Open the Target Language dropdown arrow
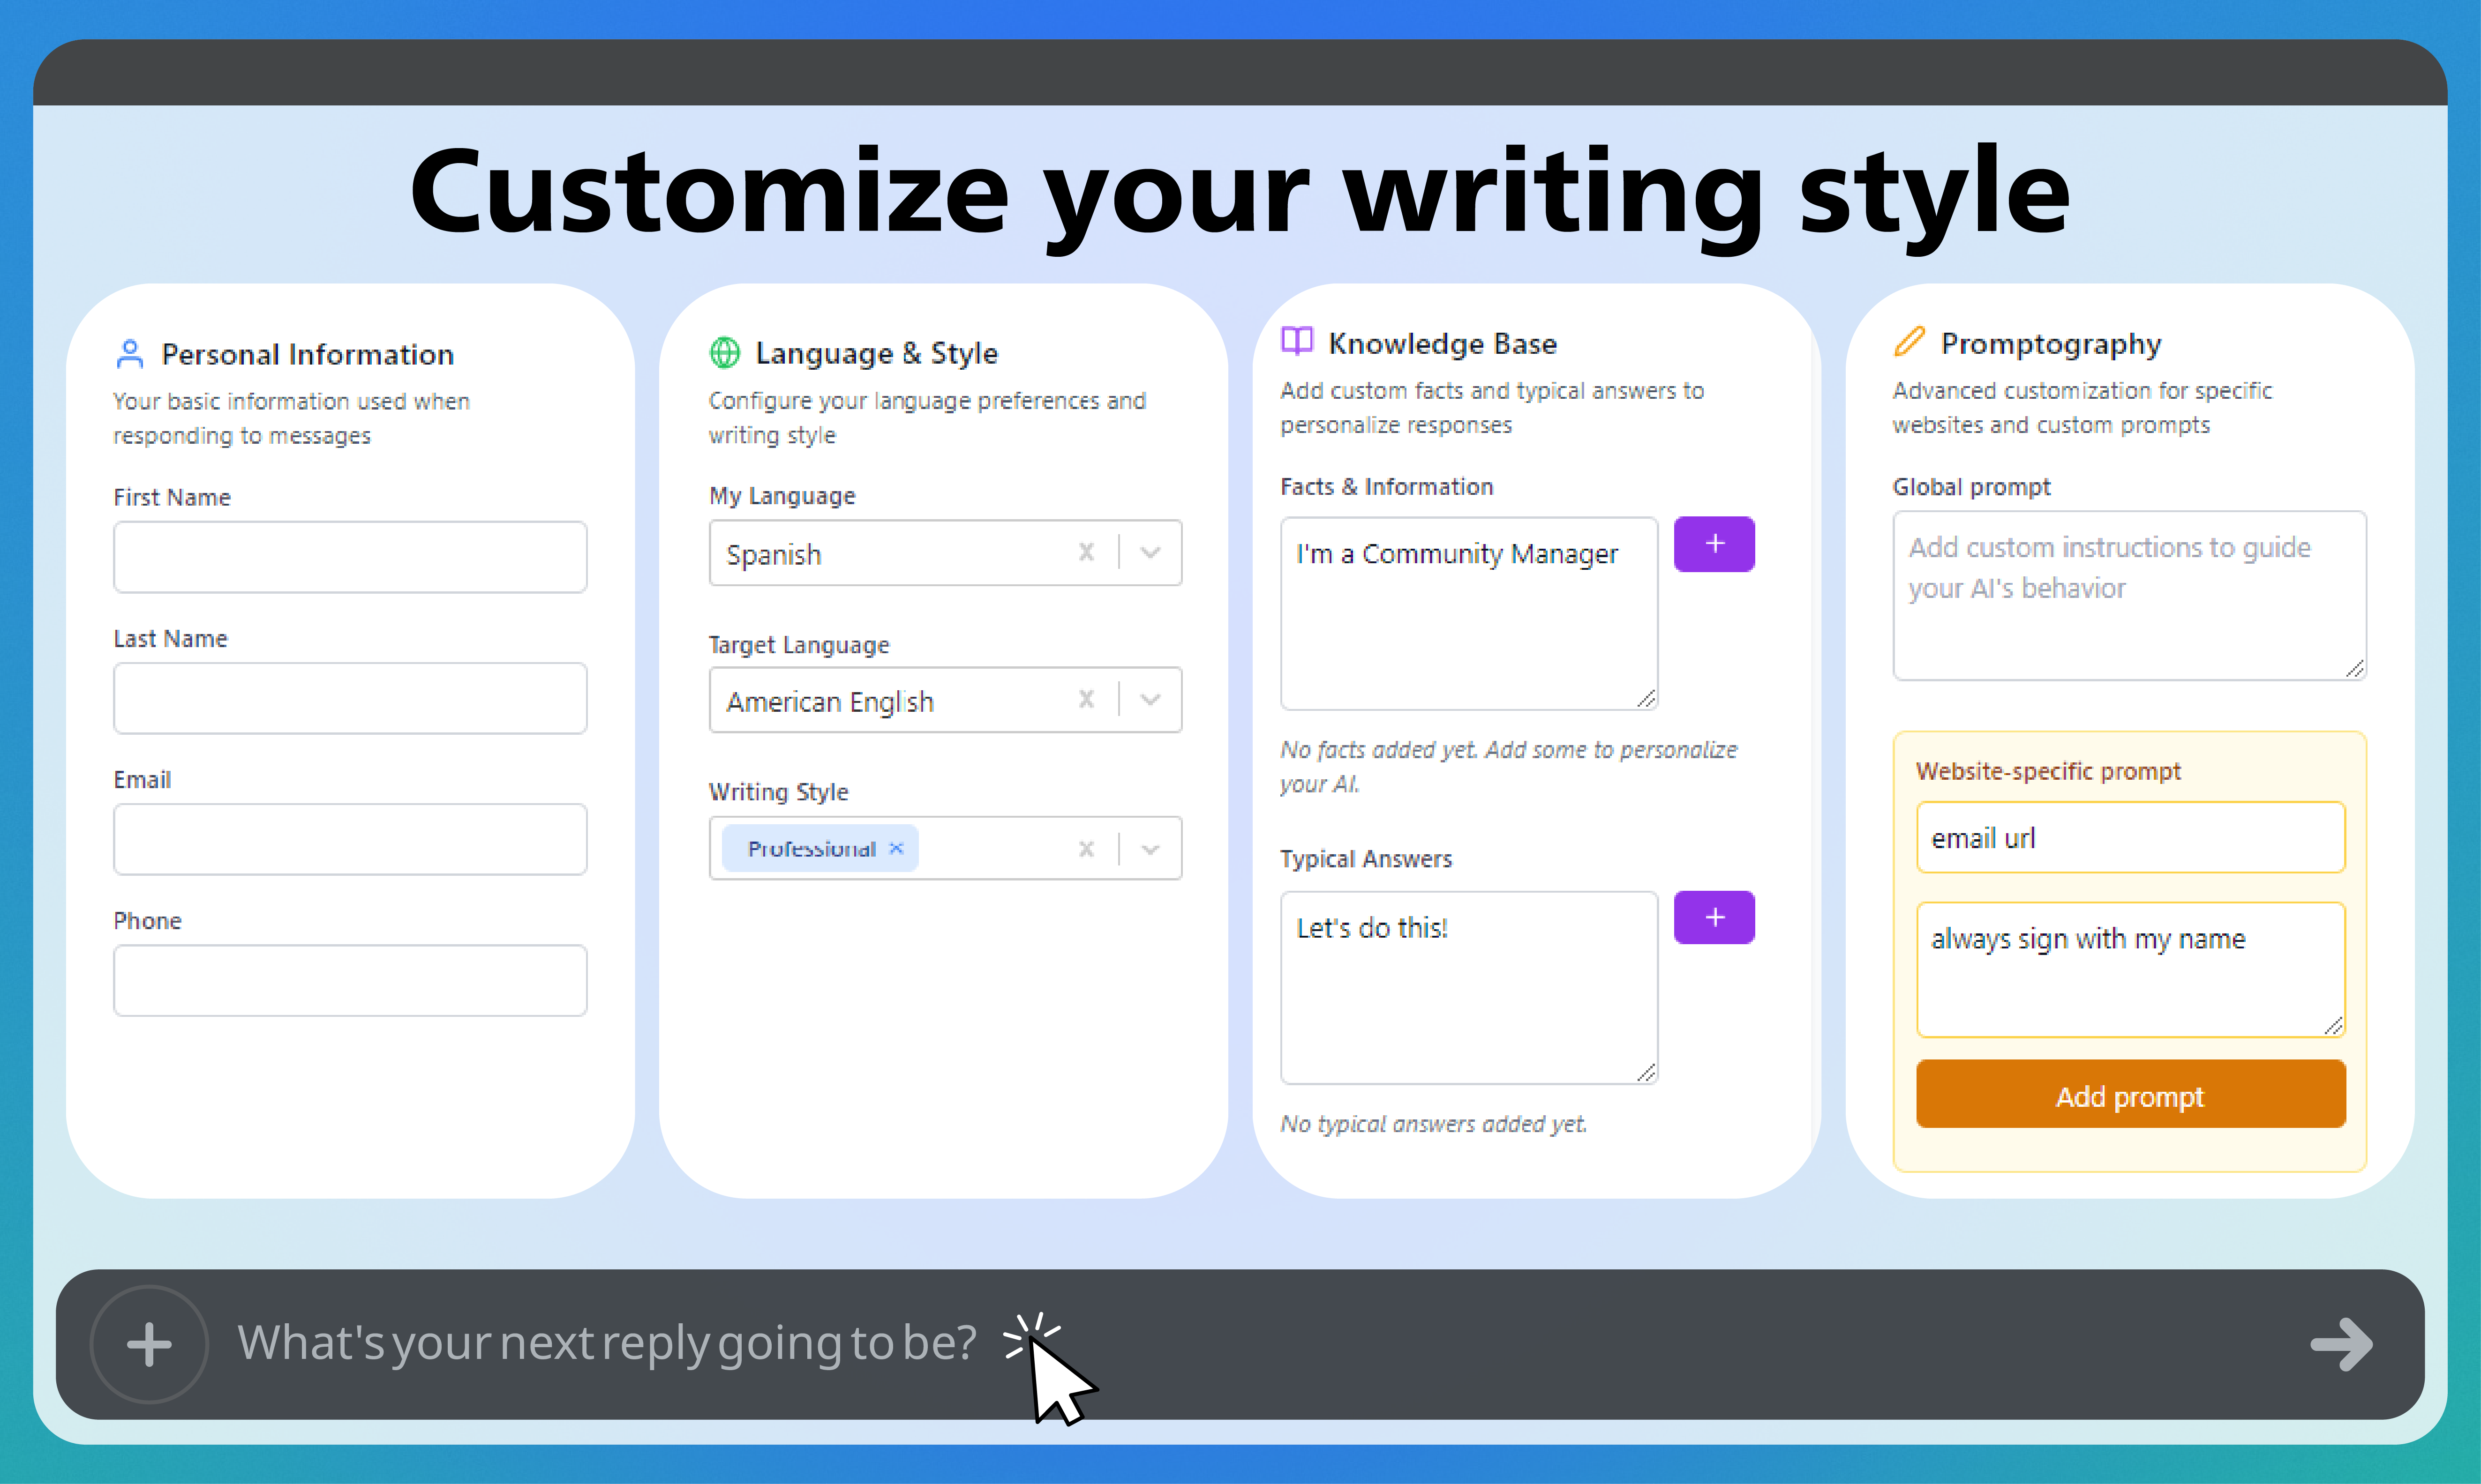The width and height of the screenshot is (2481, 1484). 1150,700
